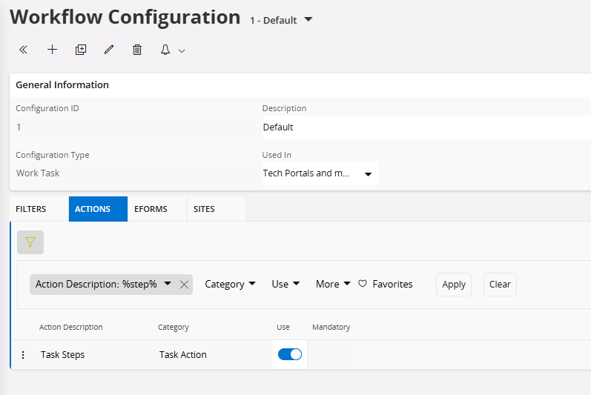Screen dimensions: 591x395
Task: Expand the Category filter dropdown
Action: point(231,285)
